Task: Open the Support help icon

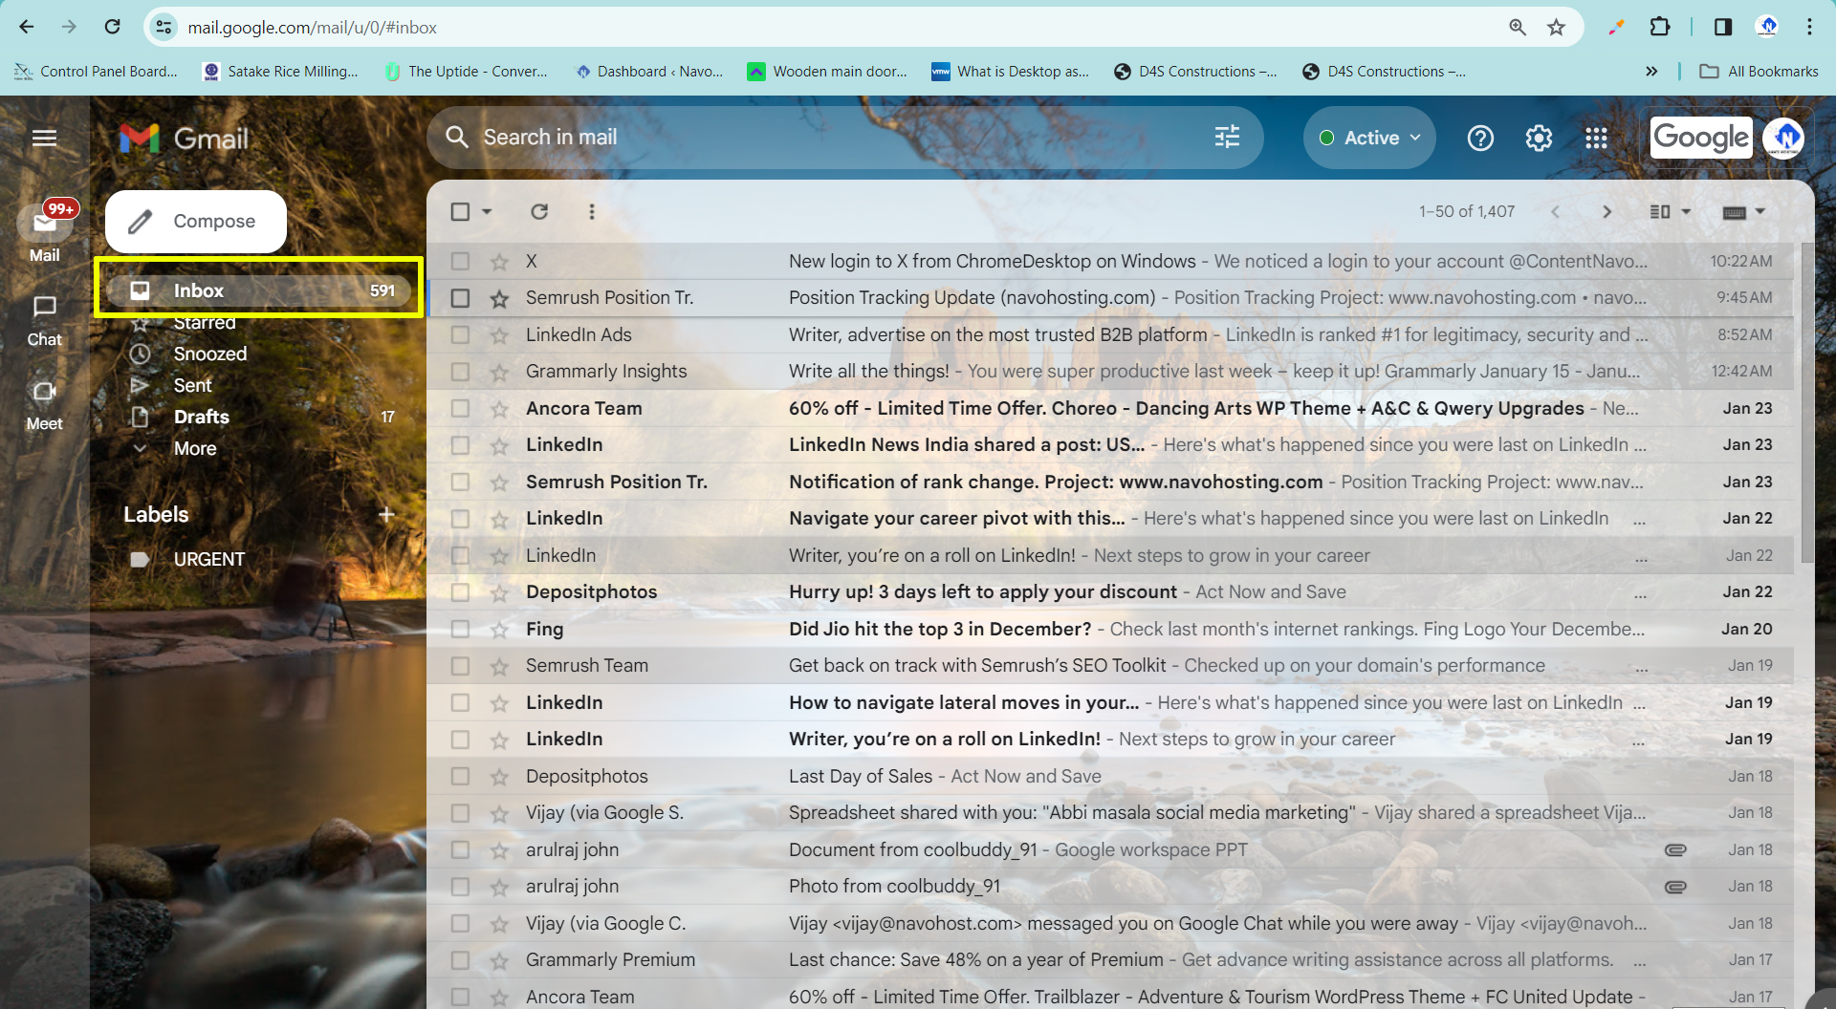Action: [1480, 139]
